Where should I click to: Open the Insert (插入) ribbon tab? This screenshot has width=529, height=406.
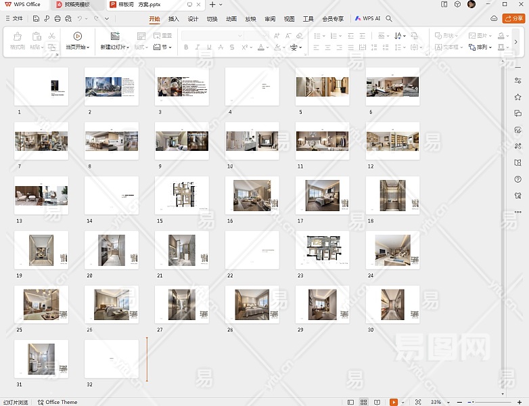tap(174, 19)
